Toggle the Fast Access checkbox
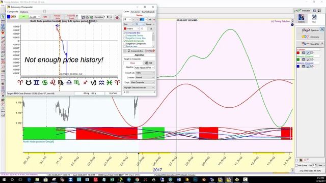This screenshot has height=183, width=326. 125,46
